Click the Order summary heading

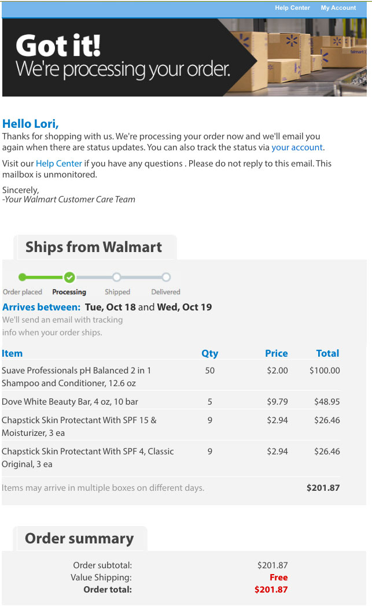79,539
